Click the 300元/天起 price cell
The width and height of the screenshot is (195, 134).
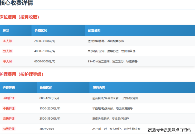[x=47, y=129]
